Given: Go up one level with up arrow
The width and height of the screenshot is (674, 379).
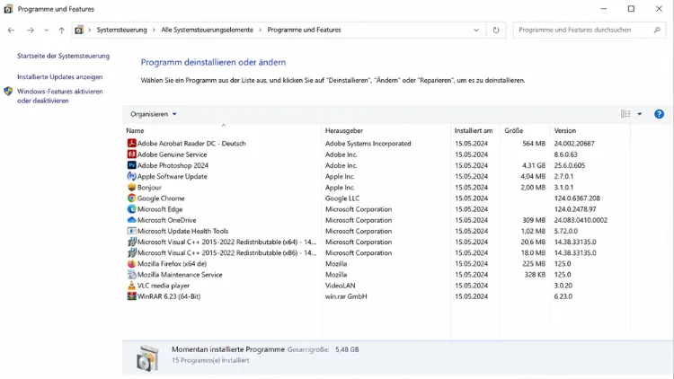Looking at the screenshot, I should coord(61,30).
